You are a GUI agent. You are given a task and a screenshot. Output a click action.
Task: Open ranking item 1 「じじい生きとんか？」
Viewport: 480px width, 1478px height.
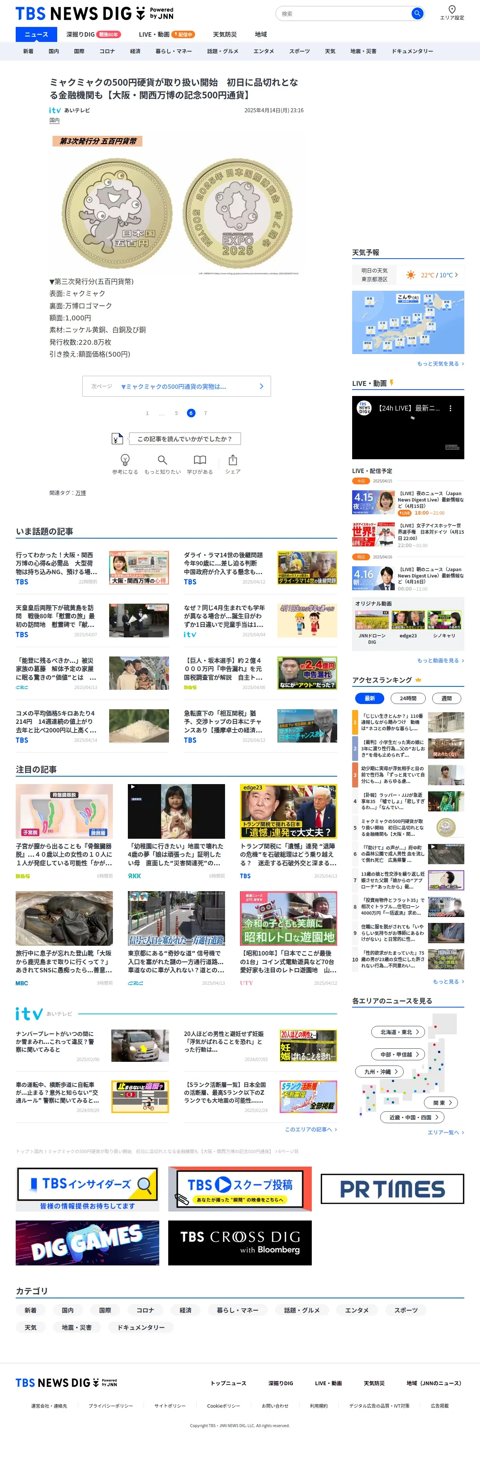408,722
